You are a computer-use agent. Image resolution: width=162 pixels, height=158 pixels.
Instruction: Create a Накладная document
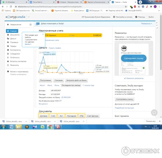(72, 116)
